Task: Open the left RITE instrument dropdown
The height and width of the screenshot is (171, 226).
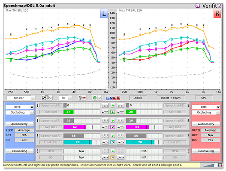Action: (19, 107)
